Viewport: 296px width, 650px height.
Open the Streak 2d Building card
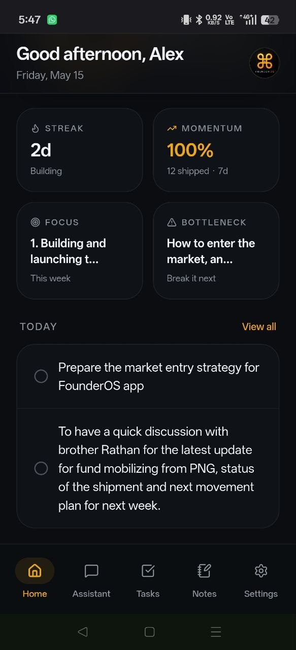click(x=80, y=150)
